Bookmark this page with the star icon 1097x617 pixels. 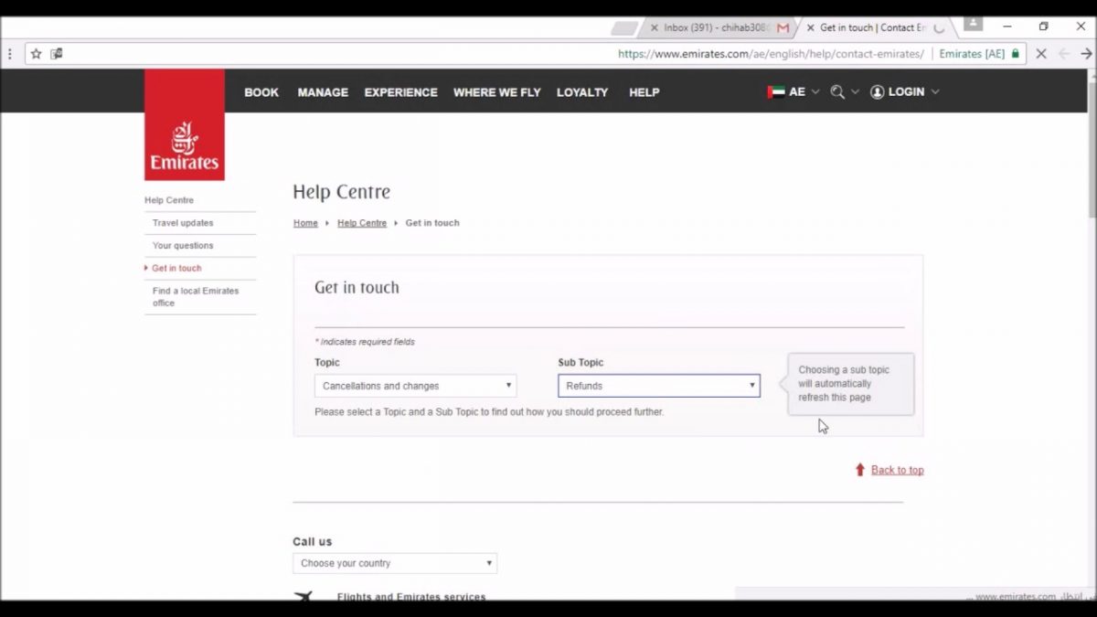(37, 54)
